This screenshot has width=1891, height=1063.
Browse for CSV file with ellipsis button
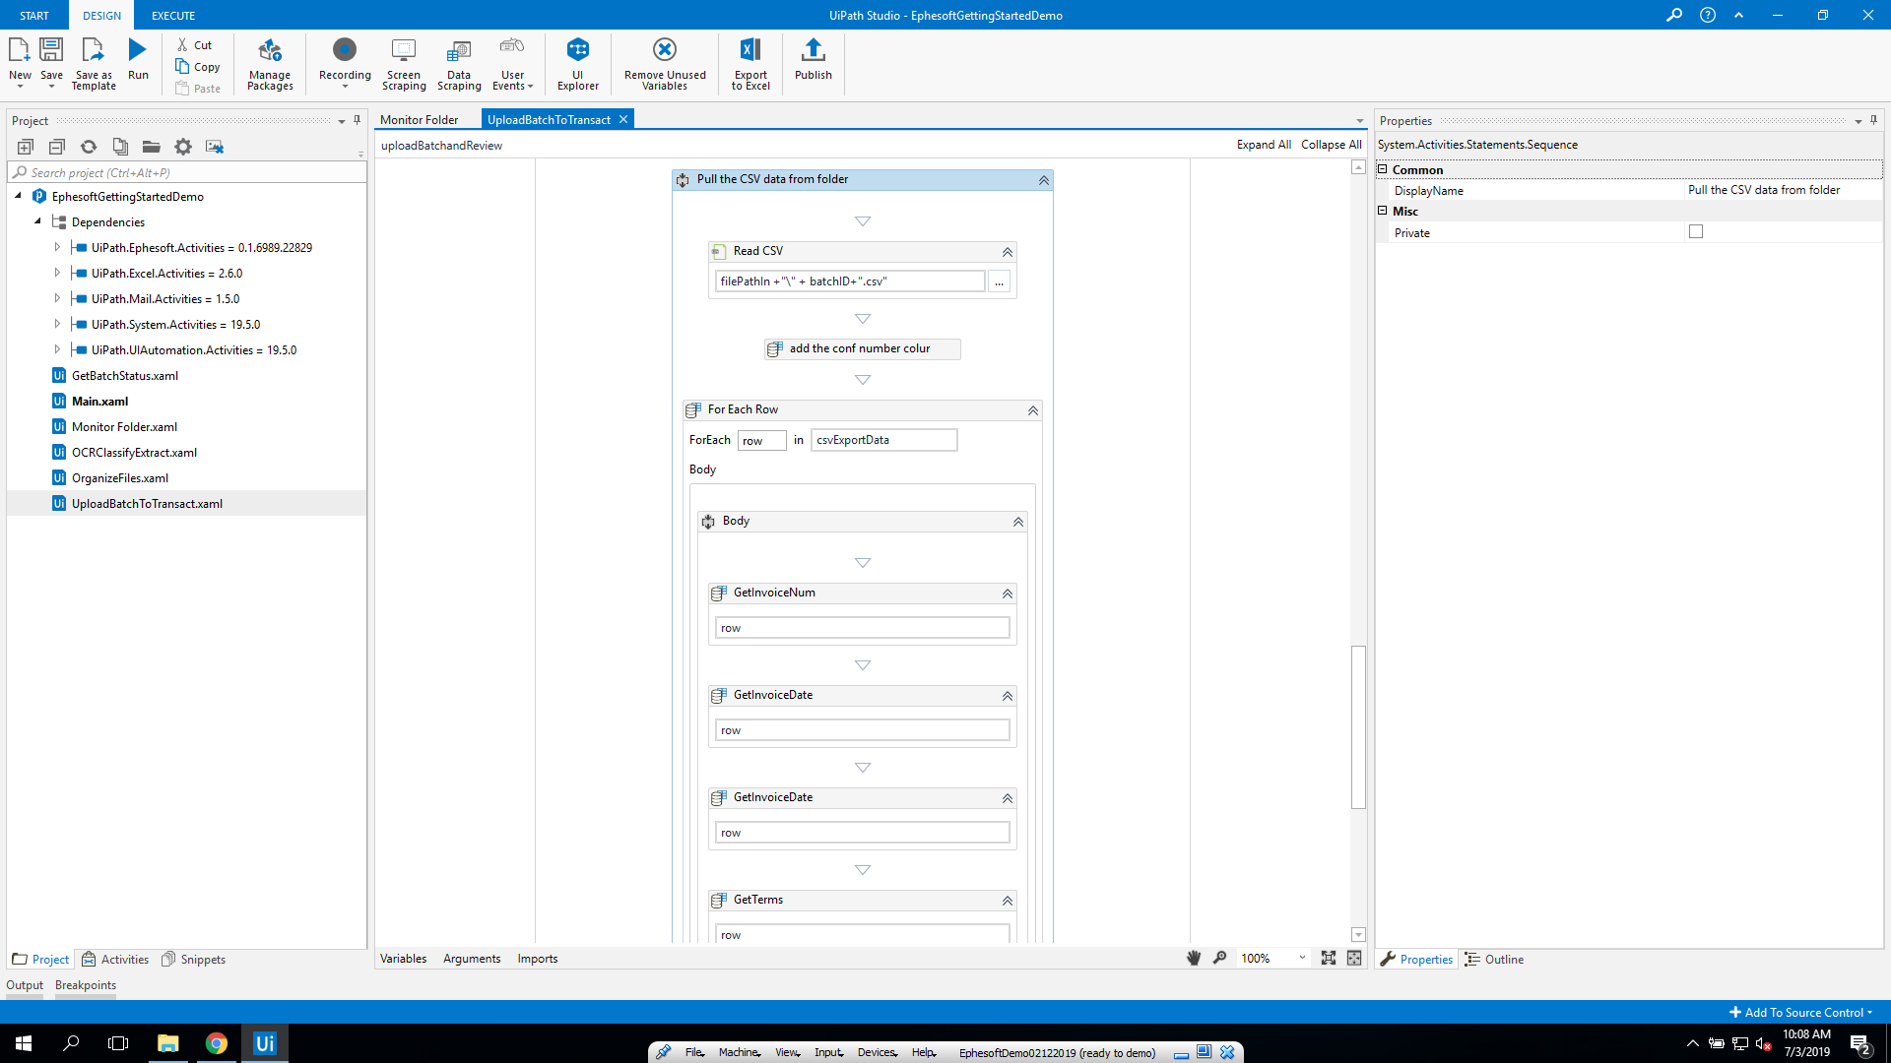[999, 281]
